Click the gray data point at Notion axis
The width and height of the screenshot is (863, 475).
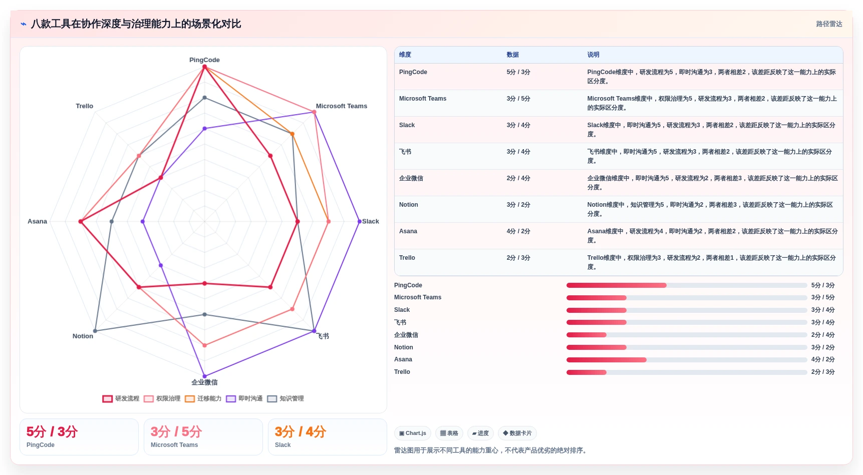(x=95, y=331)
